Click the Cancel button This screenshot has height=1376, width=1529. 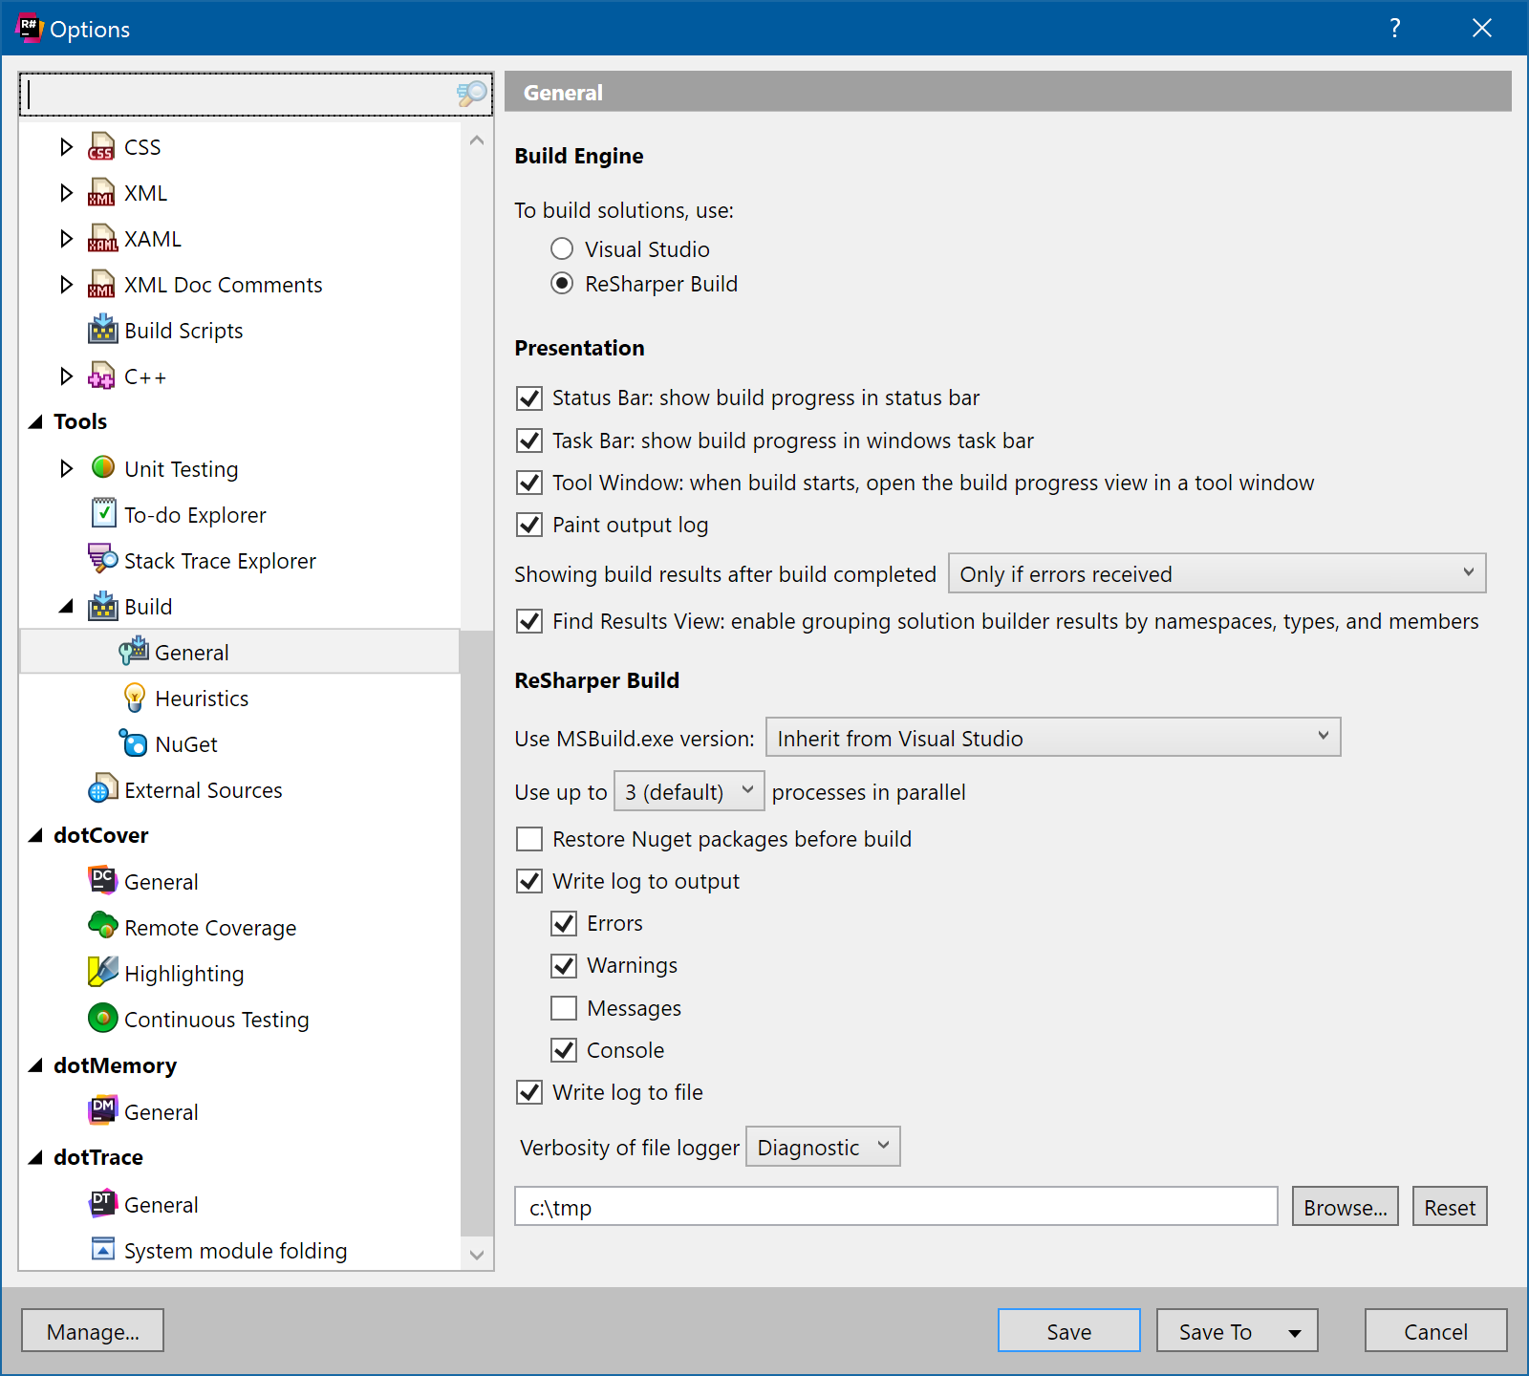tap(1435, 1330)
